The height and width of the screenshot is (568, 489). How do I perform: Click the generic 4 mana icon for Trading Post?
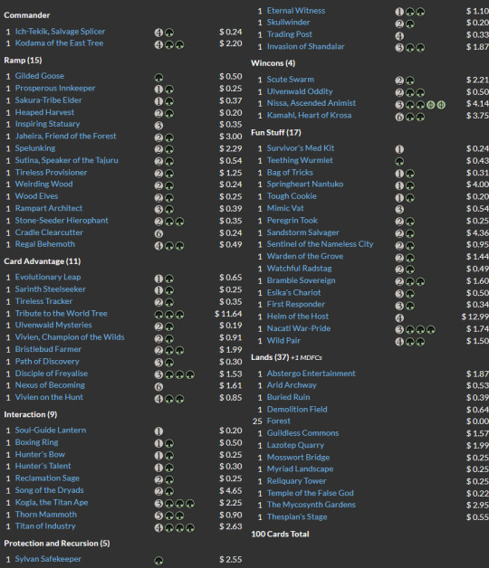point(399,36)
